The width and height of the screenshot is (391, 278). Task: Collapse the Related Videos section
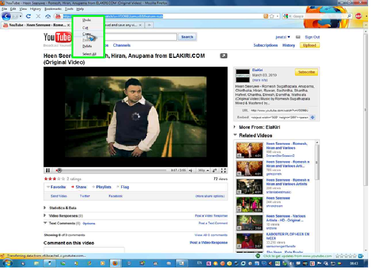(235, 135)
